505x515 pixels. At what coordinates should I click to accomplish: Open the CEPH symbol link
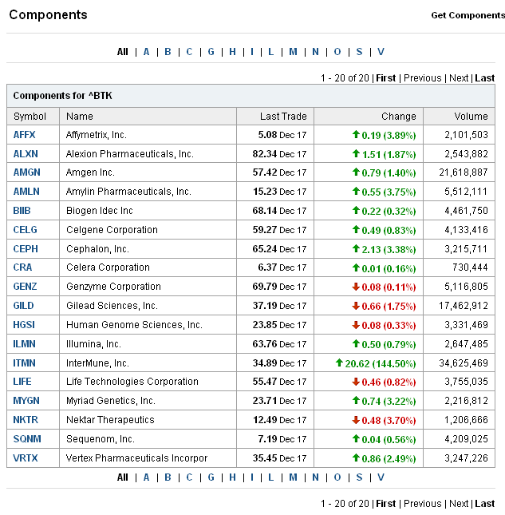(26, 248)
